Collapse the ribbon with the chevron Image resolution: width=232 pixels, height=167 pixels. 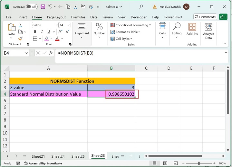click(x=225, y=43)
